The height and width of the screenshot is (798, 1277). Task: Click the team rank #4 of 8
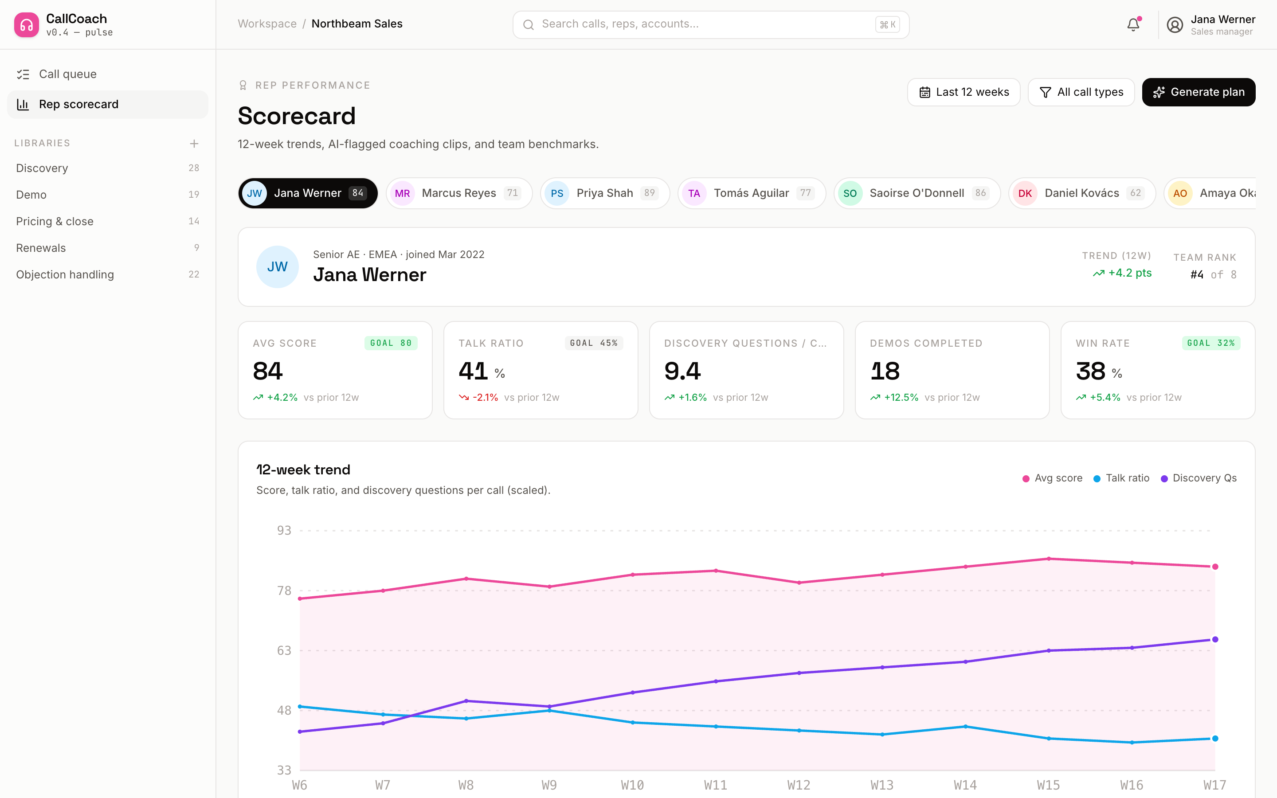point(1213,275)
